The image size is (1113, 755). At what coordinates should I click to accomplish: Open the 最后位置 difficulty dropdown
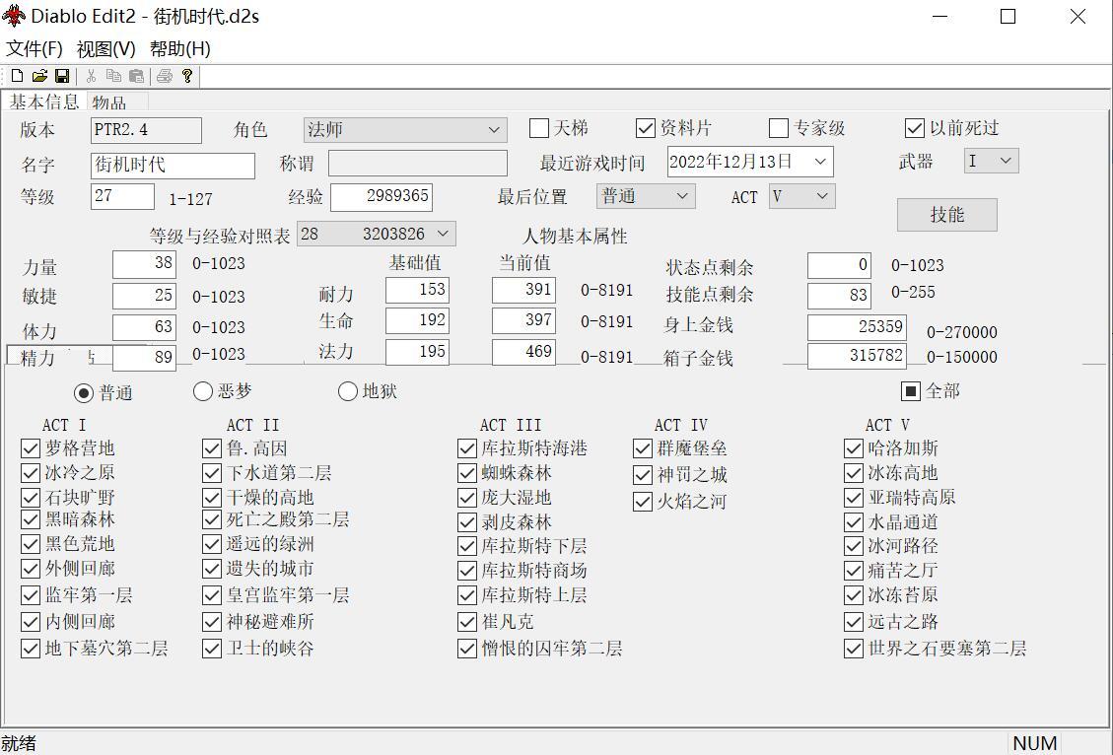pos(646,196)
